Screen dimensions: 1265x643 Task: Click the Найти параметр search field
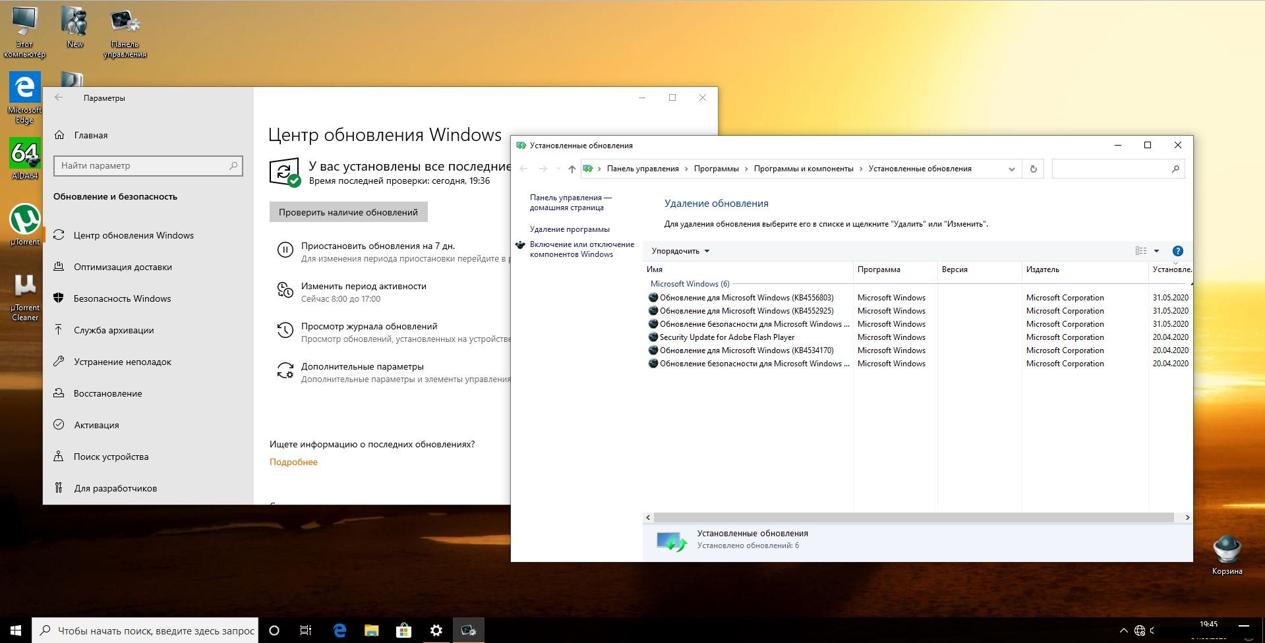pos(148,166)
